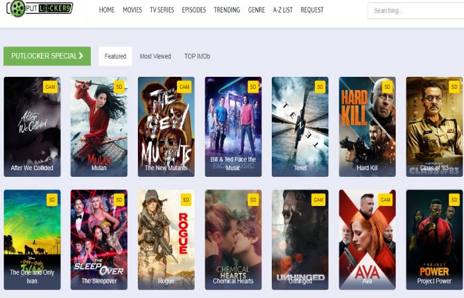Open the Tenet movie poster
Image resolution: width=464 pixels, height=298 pixels.
click(x=300, y=127)
